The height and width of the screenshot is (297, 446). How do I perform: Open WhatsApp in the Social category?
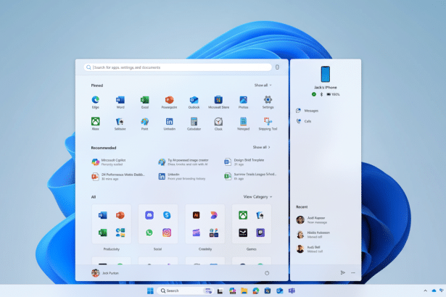[149, 233]
